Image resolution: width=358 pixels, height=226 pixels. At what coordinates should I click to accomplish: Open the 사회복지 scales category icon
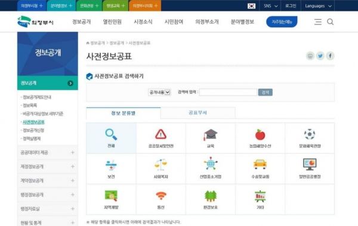[x=161, y=165]
